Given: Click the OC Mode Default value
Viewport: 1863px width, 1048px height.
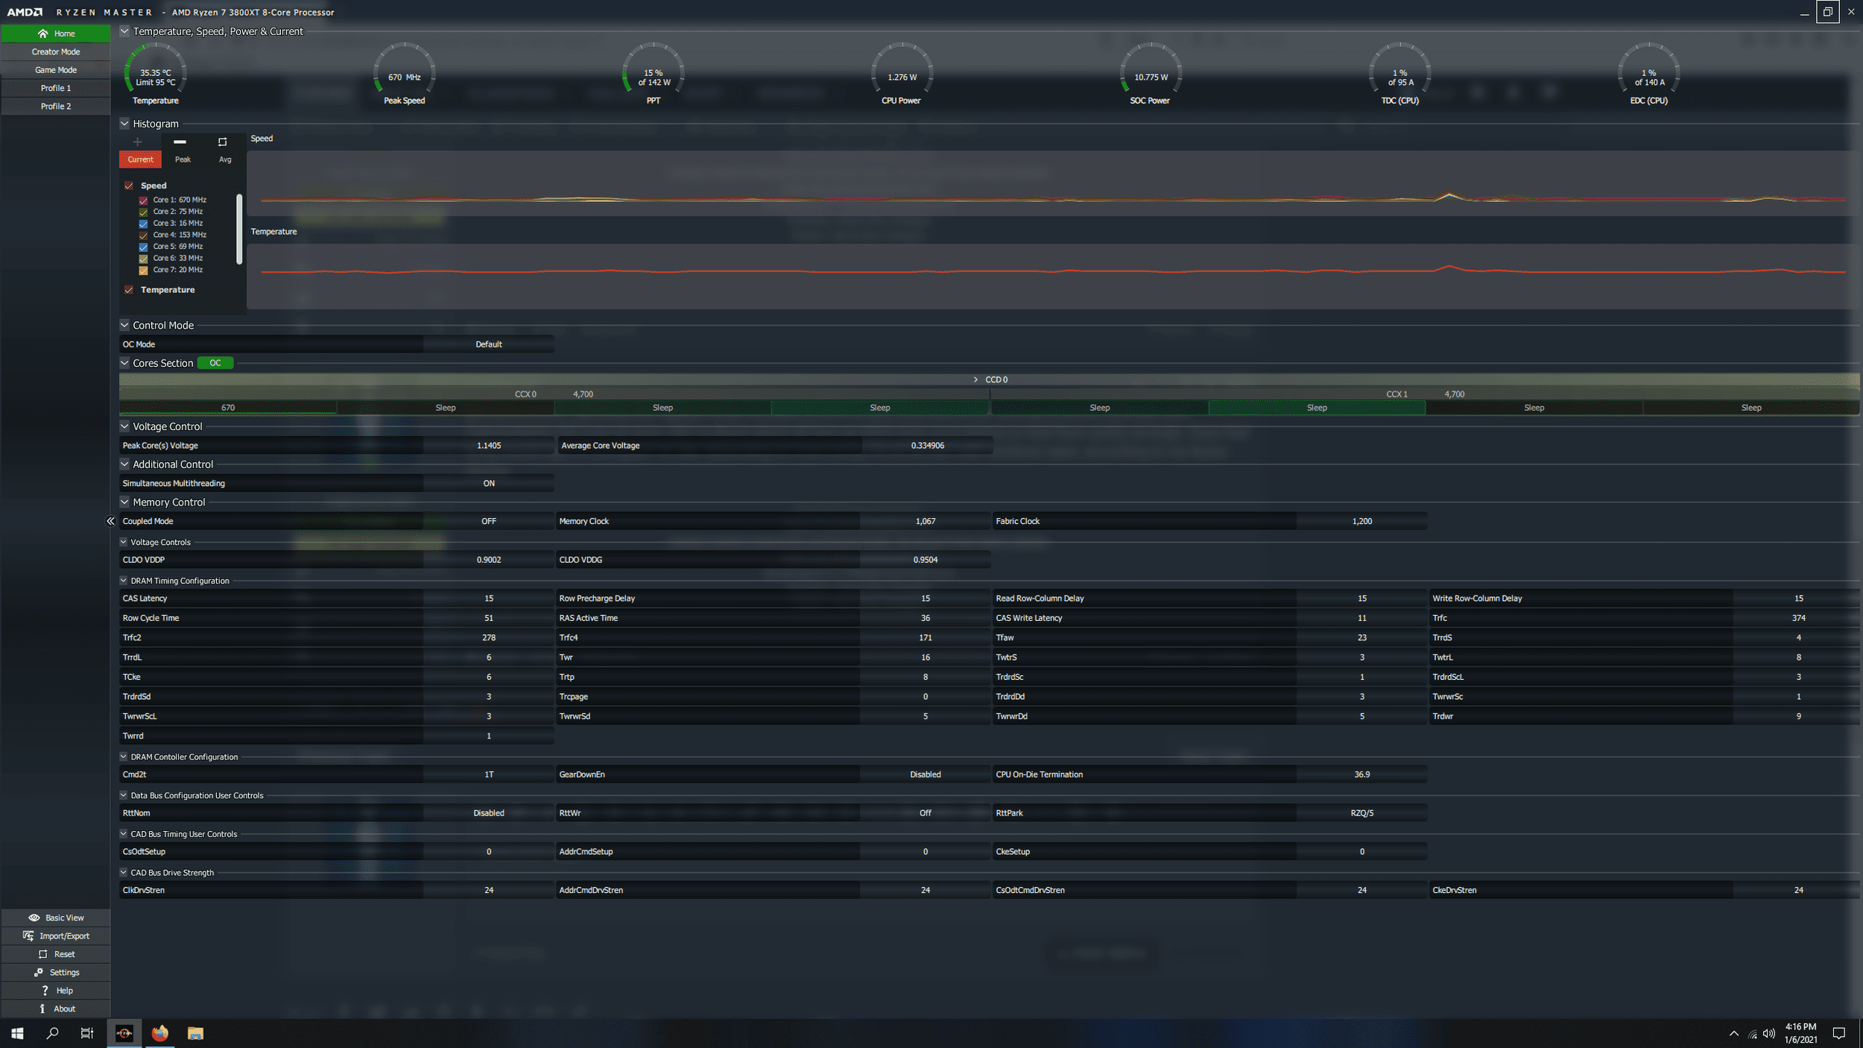Looking at the screenshot, I should pyautogui.click(x=489, y=344).
